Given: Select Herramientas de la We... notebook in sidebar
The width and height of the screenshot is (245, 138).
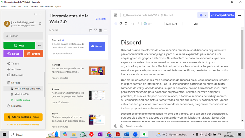Looking at the screenshot, I should click(23, 88).
